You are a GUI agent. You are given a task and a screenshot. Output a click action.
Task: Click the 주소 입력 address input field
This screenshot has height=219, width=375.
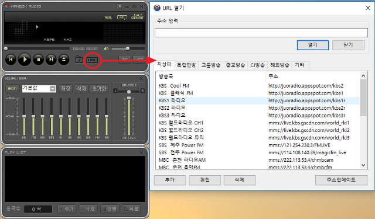[x=261, y=33]
